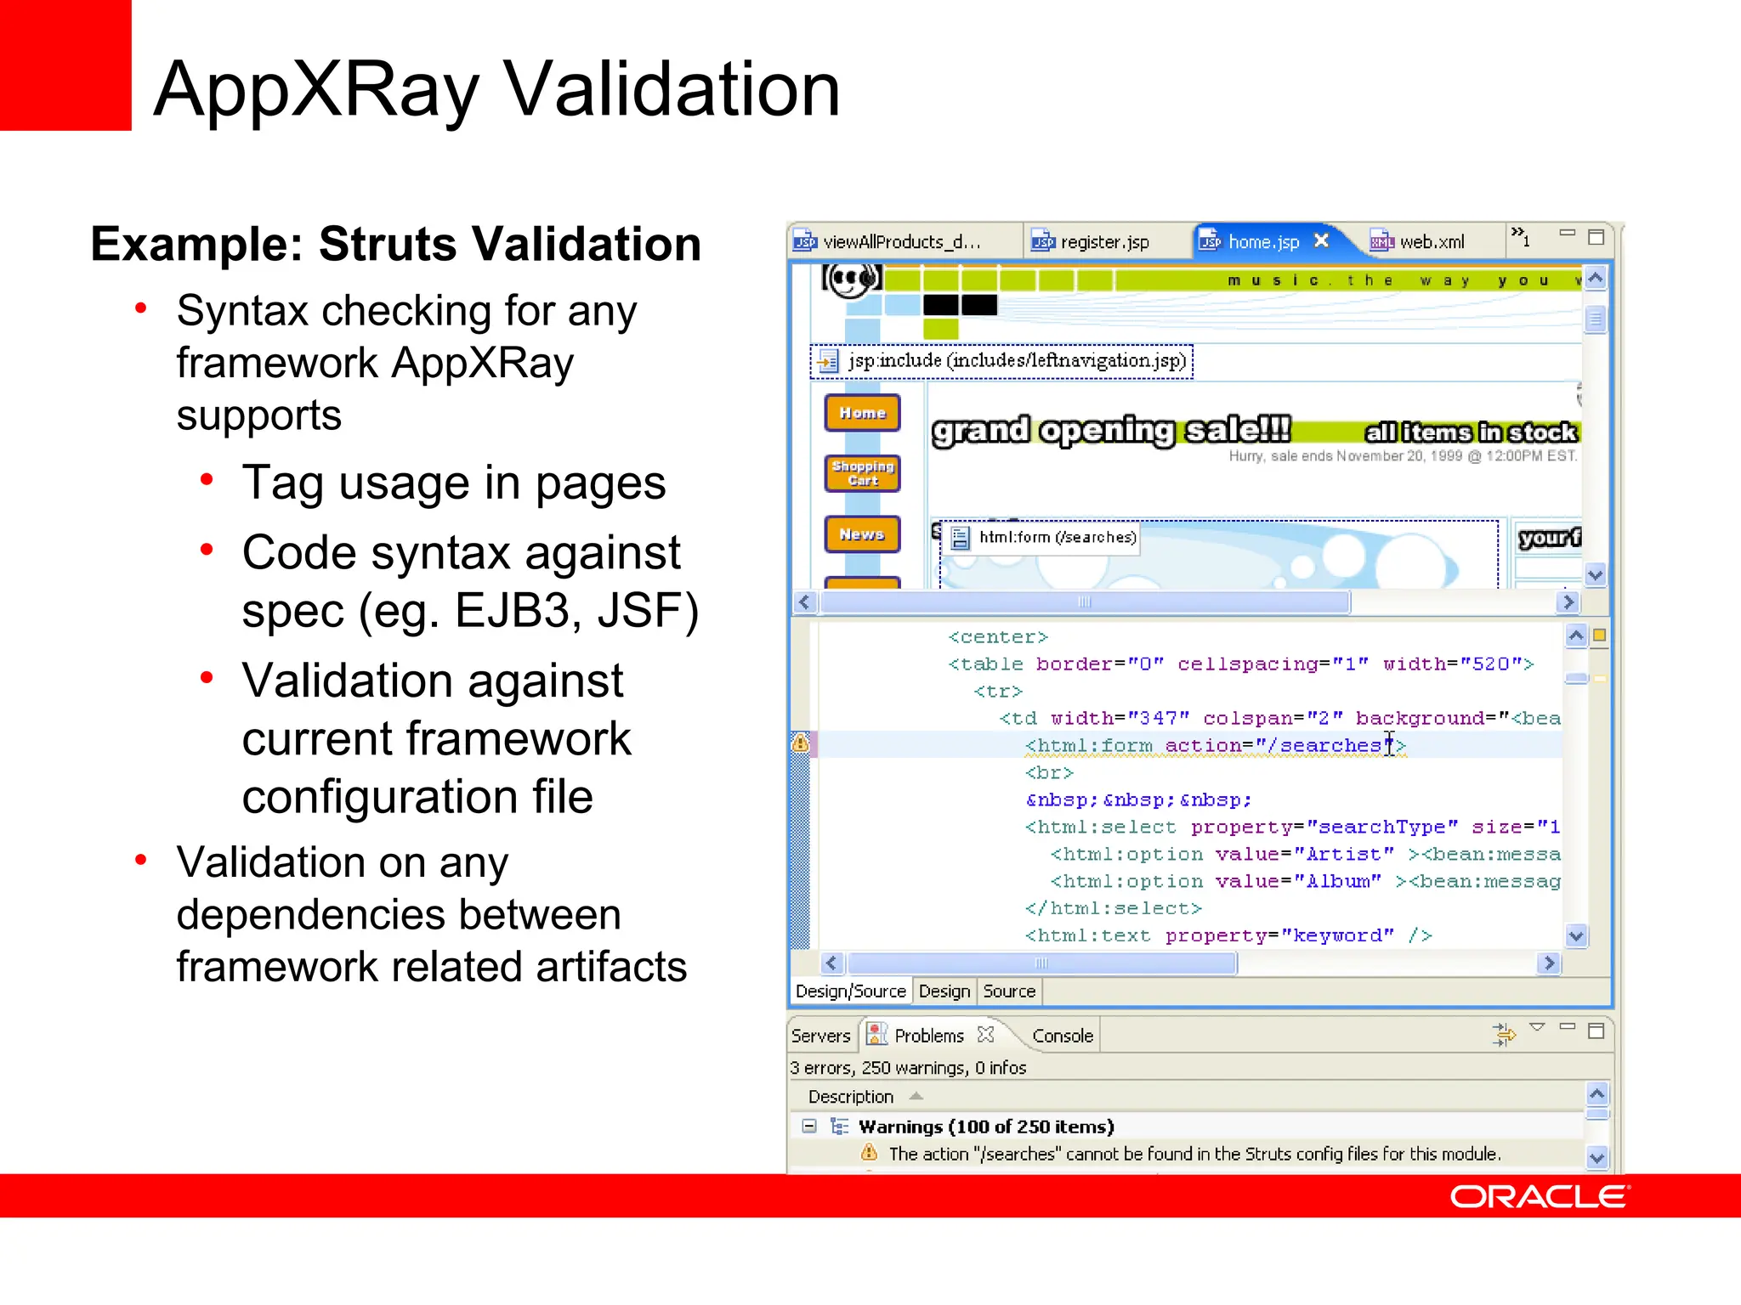Click the source pane horizontal scrollbar thumb
This screenshot has height=1305, width=1741.
1042,963
